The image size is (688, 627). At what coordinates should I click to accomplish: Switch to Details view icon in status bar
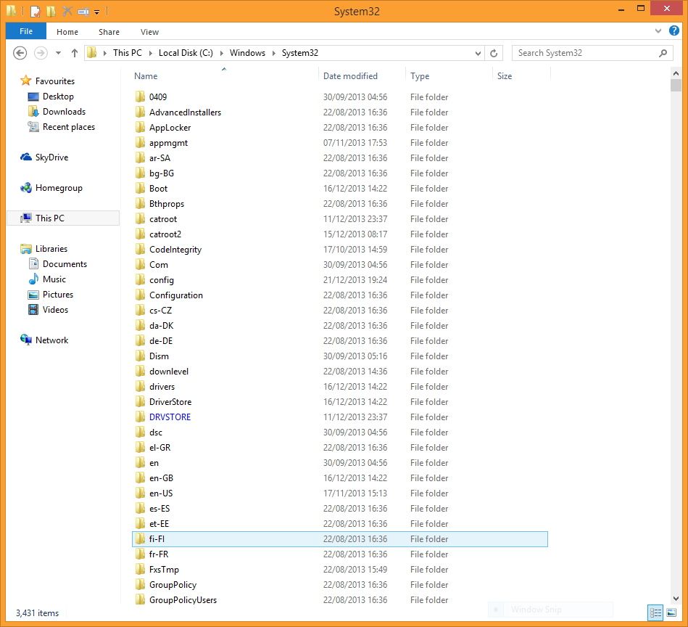pos(655,612)
